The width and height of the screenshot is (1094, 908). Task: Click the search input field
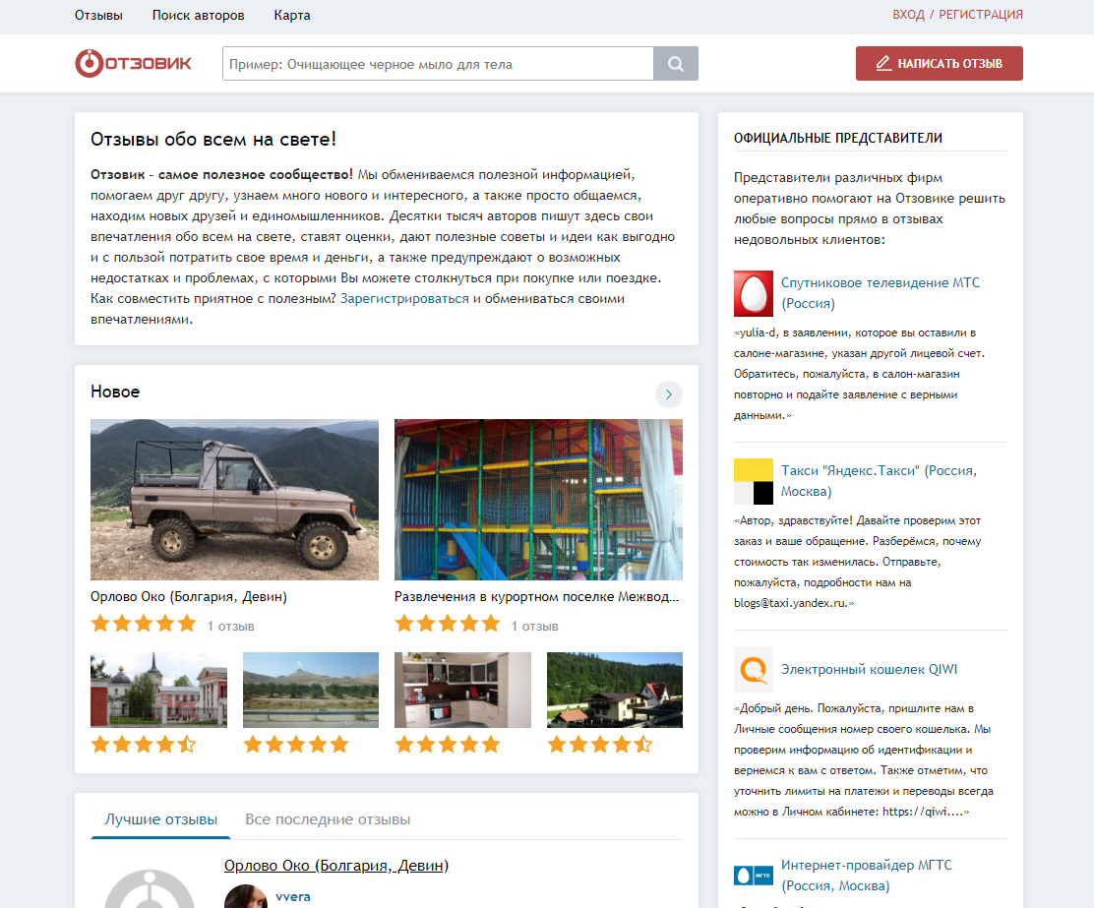[x=438, y=63]
